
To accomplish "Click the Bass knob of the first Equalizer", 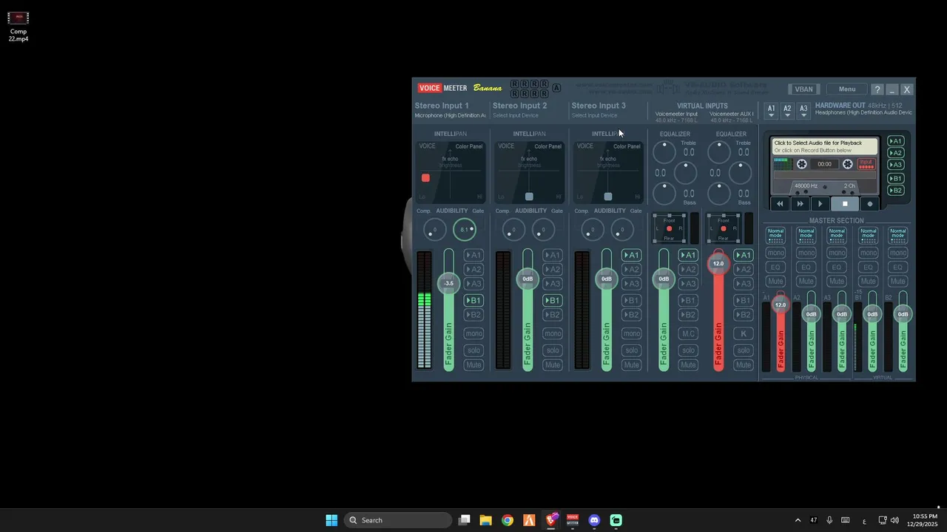I will (x=664, y=194).
